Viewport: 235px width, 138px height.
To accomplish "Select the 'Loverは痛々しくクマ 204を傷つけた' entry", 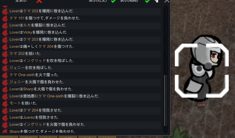I will 81,46.
